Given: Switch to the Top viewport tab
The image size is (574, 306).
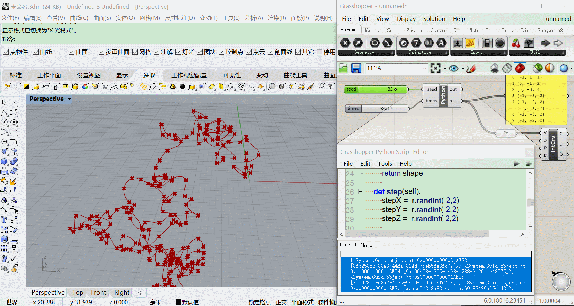Looking at the screenshot, I should coord(78,292).
